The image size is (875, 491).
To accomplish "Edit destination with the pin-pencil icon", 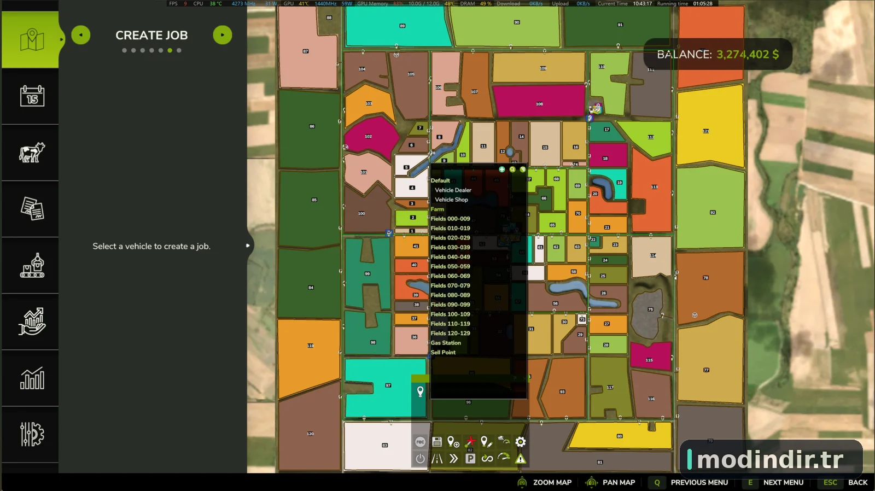I will point(486,442).
